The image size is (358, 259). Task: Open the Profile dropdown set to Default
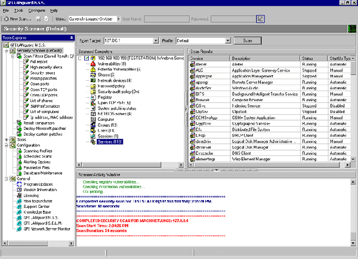228,40
